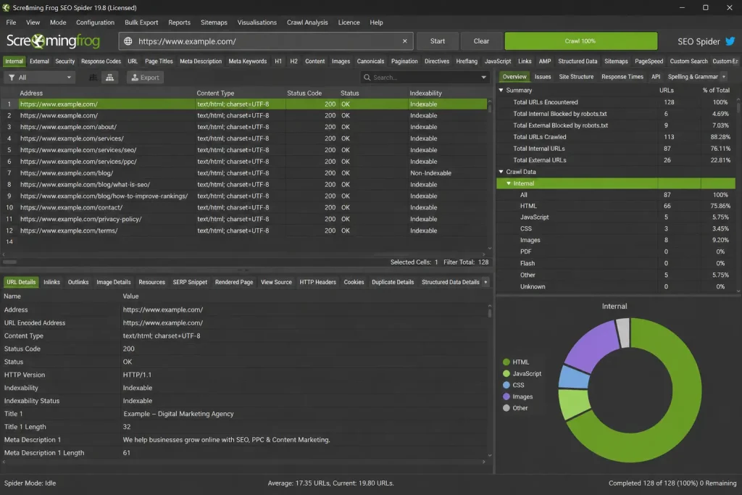742x495 pixels.
Task: Select the /blog/ URL row
Action: (245, 173)
